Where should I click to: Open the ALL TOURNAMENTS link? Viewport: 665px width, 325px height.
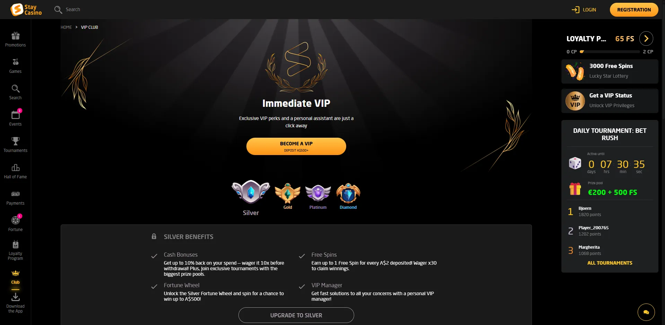tap(610, 263)
